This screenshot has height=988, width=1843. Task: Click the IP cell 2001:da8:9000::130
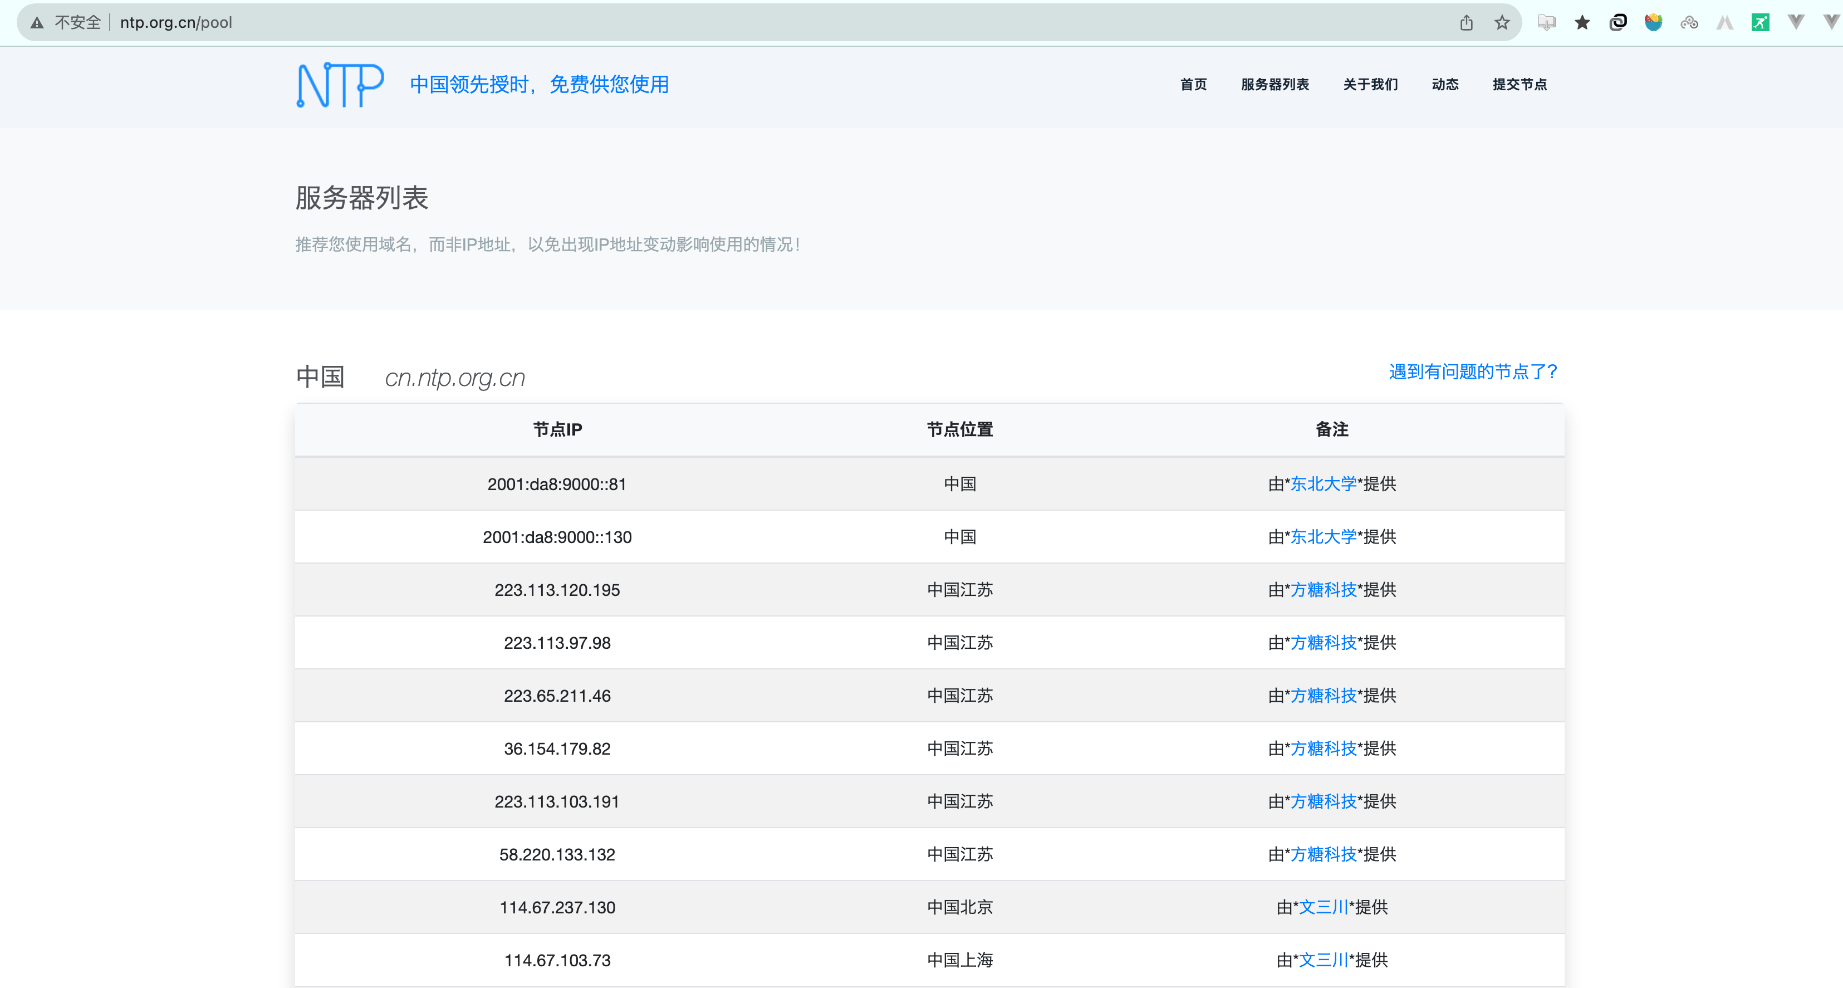click(557, 537)
